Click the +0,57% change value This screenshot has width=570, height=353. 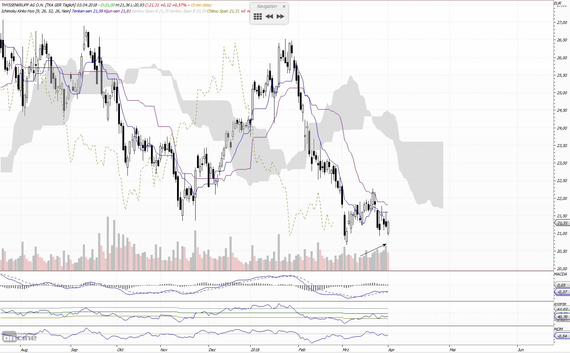pyautogui.click(x=180, y=5)
